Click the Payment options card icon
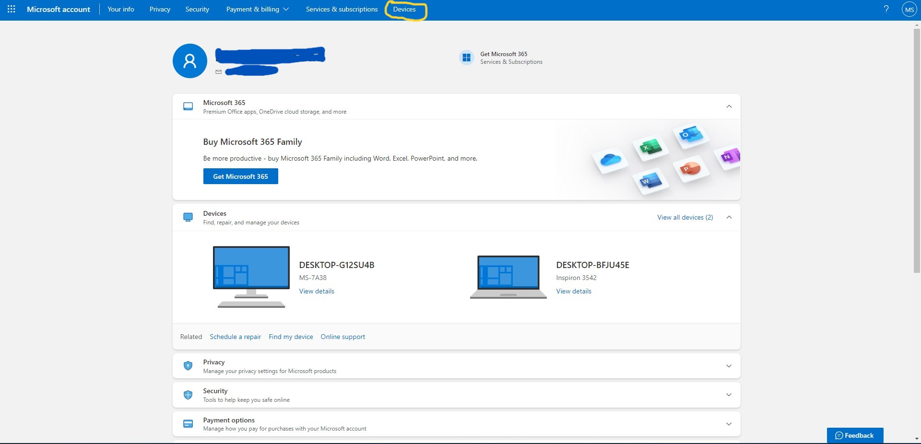 188,424
